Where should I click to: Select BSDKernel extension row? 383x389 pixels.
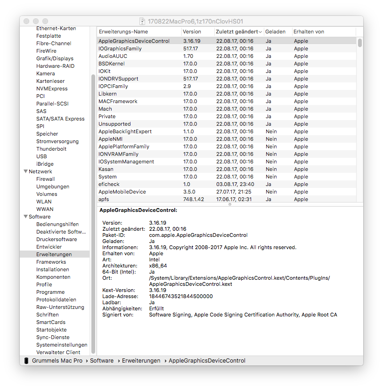pyautogui.click(x=227, y=64)
